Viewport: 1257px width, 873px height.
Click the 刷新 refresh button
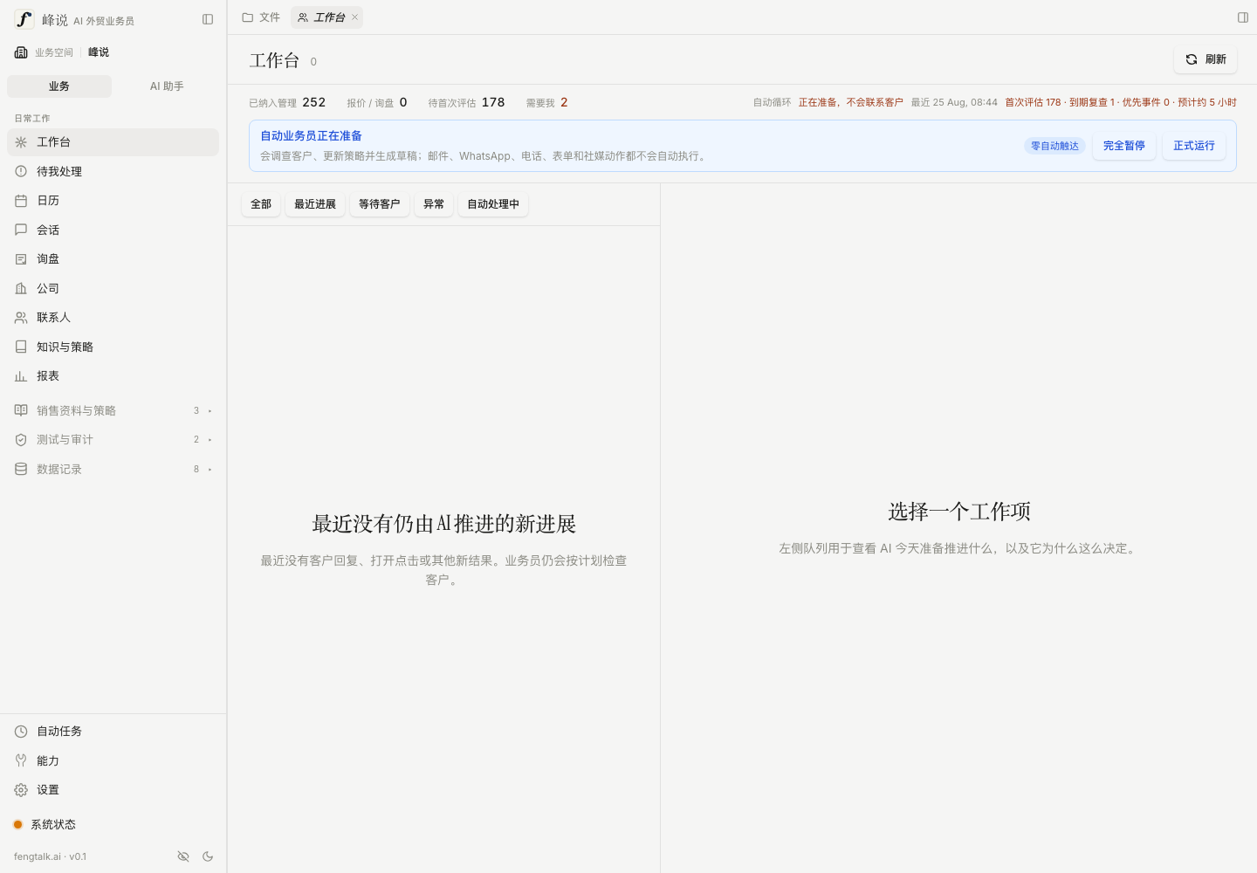coord(1205,59)
